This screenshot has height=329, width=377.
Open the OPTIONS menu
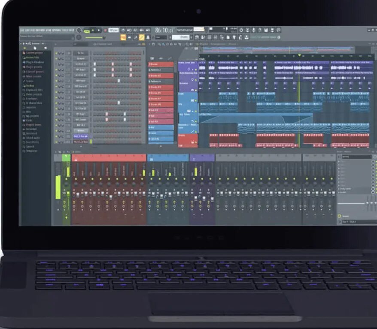click(x=57, y=30)
